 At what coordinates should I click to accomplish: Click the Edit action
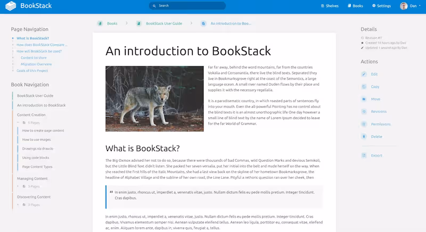[374, 74]
